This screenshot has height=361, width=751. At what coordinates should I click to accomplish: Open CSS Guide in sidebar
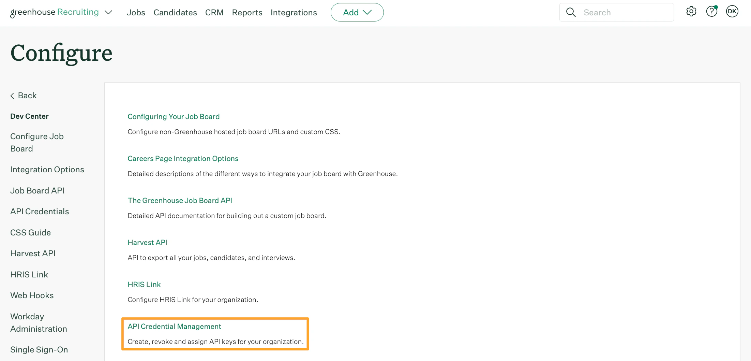click(x=30, y=233)
